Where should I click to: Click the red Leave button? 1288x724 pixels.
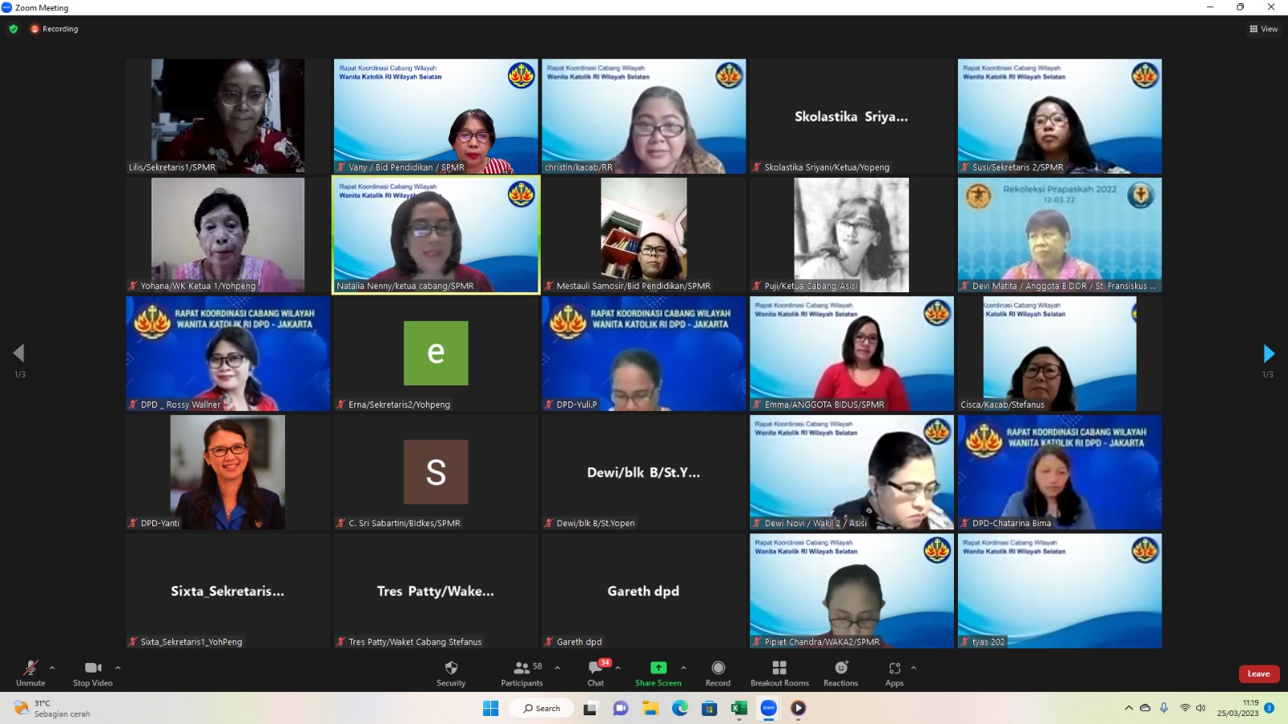point(1258,674)
